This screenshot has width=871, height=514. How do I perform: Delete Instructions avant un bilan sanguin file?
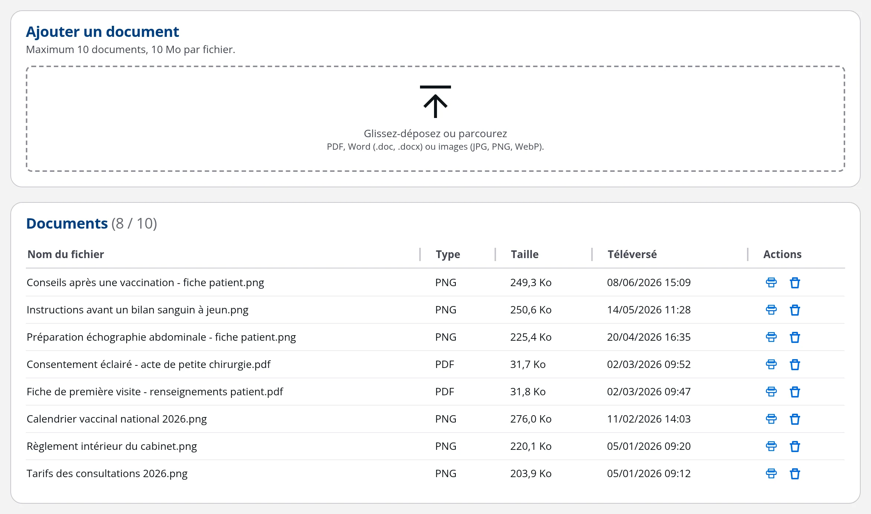pos(795,310)
